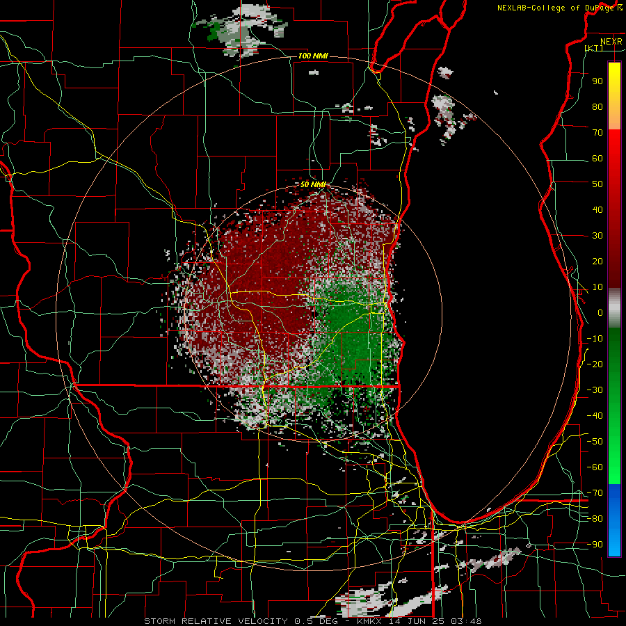626x626 pixels.
Task: Click the green segment of the velocity color bar
Action: (614, 406)
